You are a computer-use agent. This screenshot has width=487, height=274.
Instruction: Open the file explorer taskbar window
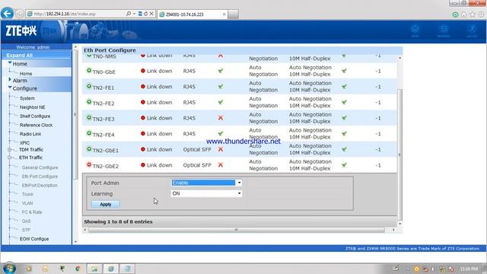click(94, 269)
